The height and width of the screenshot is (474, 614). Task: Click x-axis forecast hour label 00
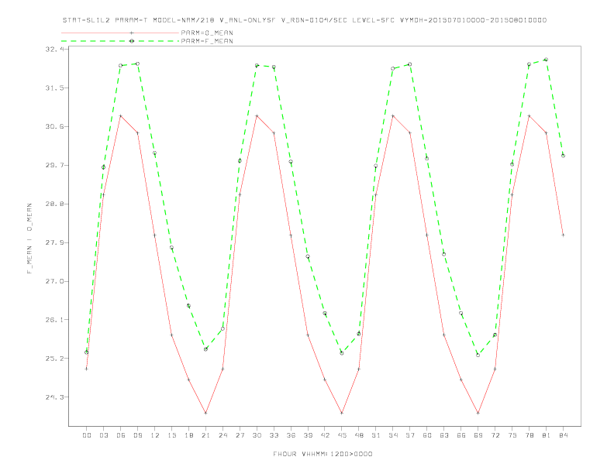[87, 435]
